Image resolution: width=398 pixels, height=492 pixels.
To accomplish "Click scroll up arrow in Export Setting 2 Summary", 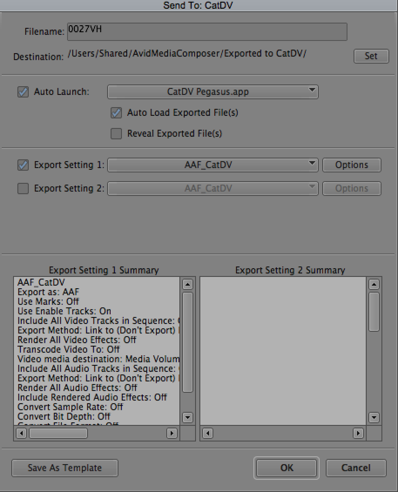I will 374,285.
